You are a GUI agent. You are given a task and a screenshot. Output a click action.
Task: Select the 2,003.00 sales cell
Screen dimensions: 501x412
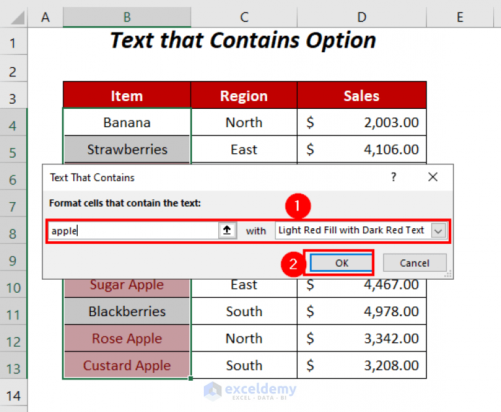pos(362,123)
